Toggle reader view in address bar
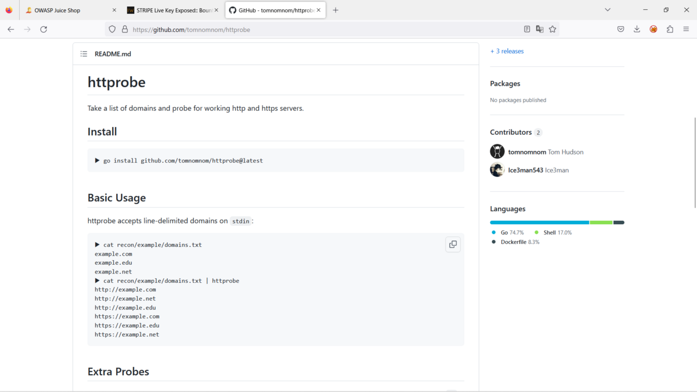This screenshot has width=697, height=392. point(527,29)
